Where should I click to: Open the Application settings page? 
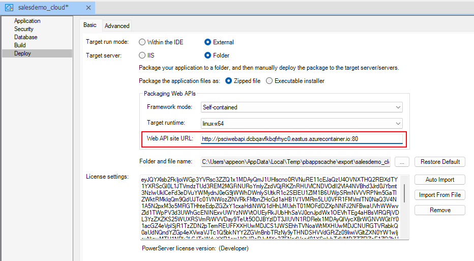point(27,21)
